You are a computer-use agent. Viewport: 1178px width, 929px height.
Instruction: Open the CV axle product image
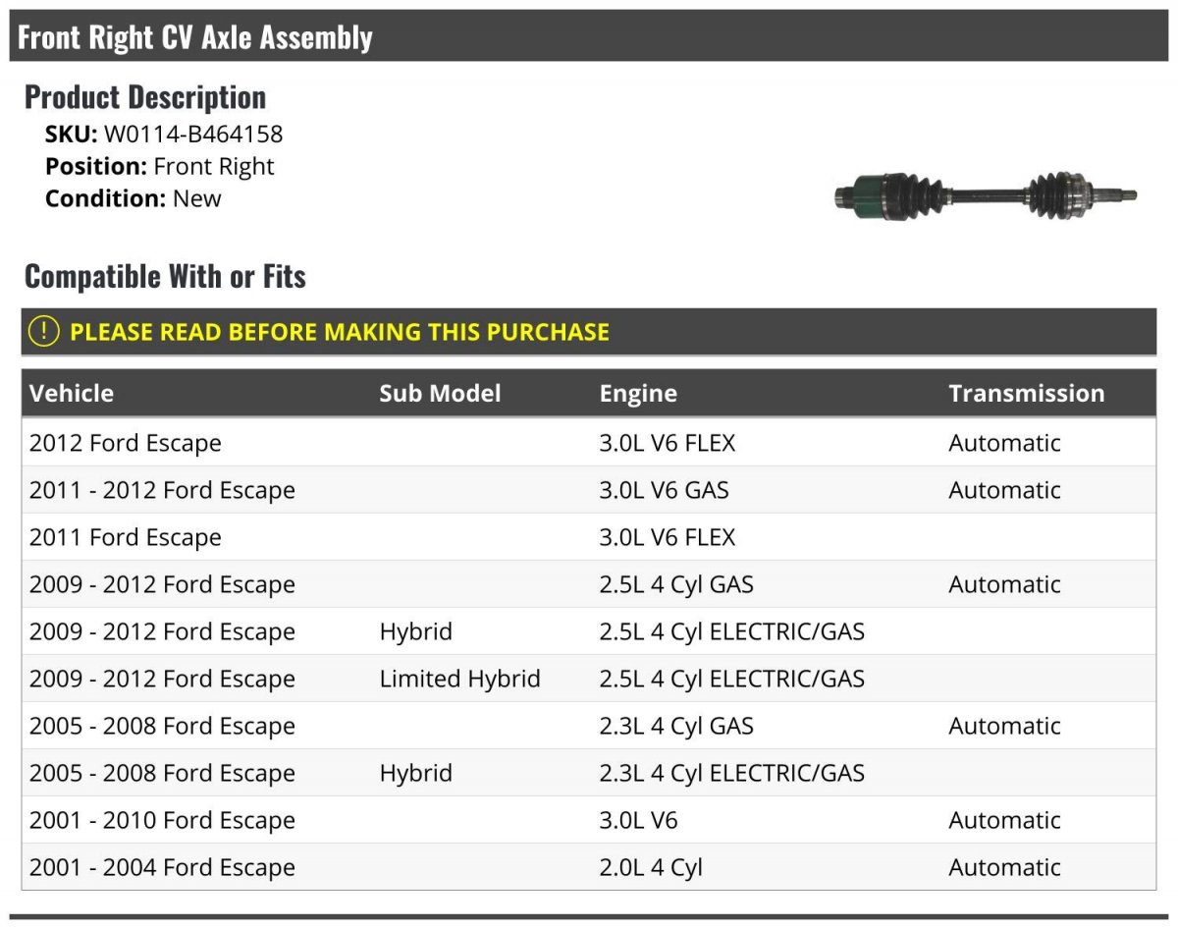[985, 194]
